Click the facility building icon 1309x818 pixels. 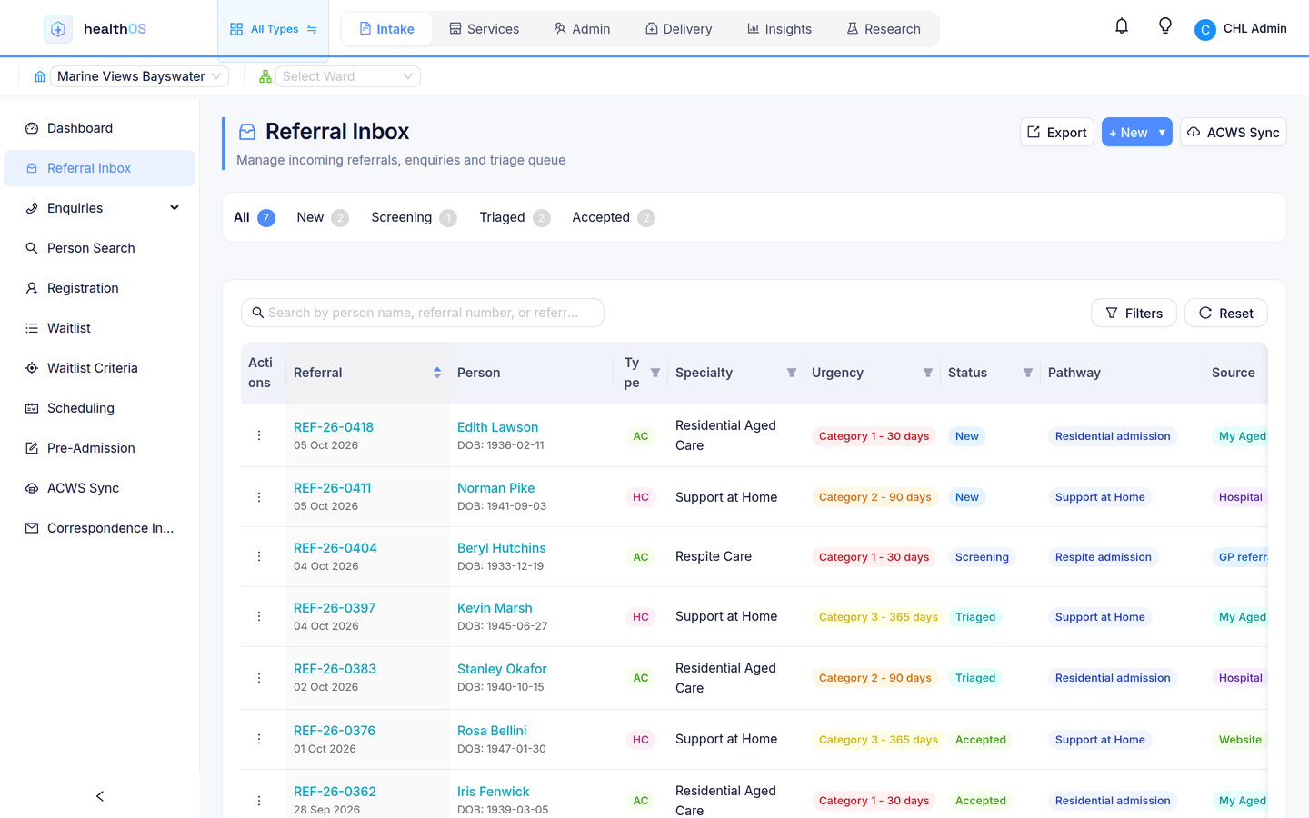pos(40,76)
